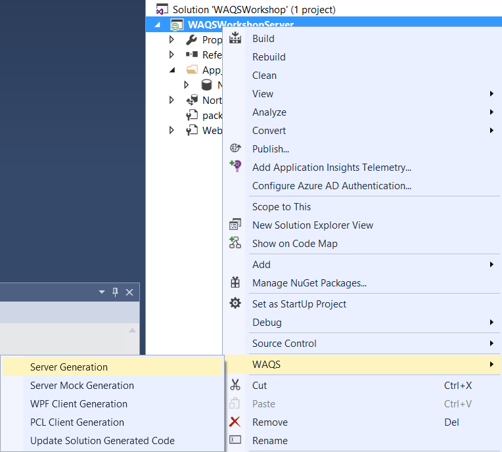The height and width of the screenshot is (452, 502).
Task: Click the Show on Code Map icon
Action: [235, 242]
